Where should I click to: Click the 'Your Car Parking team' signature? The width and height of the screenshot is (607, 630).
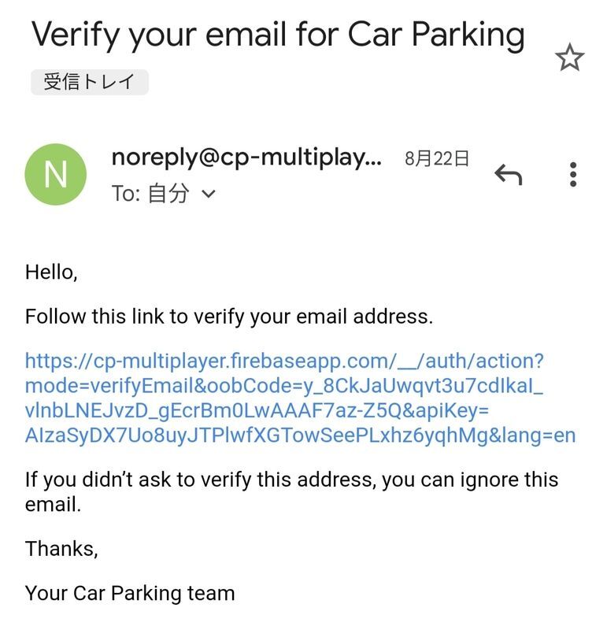pos(130,592)
